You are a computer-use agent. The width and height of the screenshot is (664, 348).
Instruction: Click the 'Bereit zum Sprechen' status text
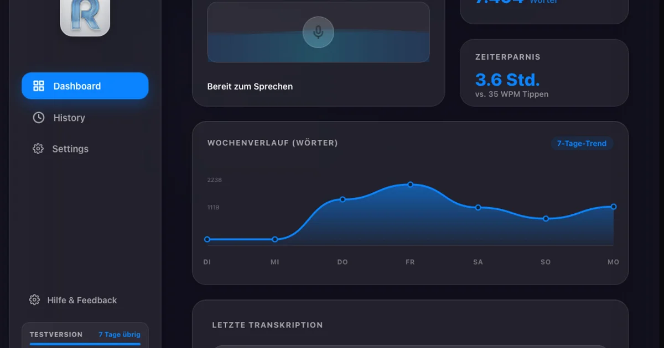pyautogui.click(x=250, y=86)
